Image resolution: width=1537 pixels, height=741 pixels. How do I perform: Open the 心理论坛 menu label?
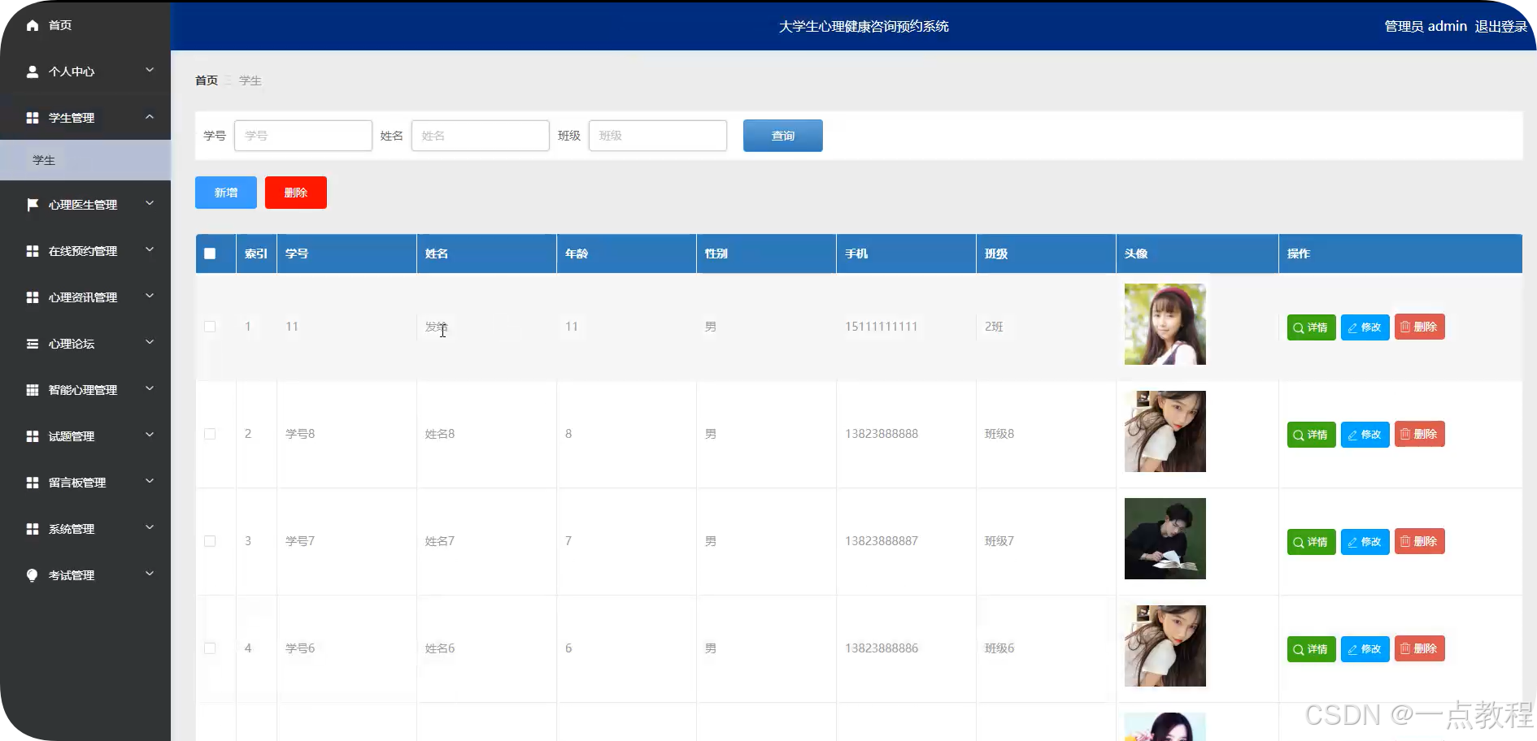pyautogui.click(x=72, y=344)
